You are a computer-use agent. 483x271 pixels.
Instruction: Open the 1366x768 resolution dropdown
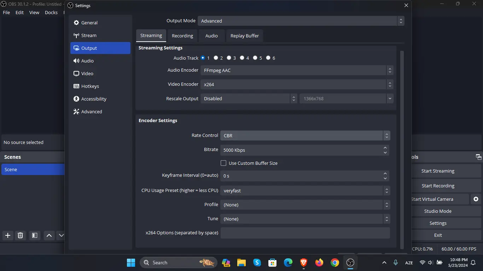pyautogui.click(x=347, y=98)
